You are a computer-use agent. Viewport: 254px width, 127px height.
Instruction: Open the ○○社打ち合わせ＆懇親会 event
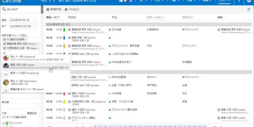[x=125, y=54]
